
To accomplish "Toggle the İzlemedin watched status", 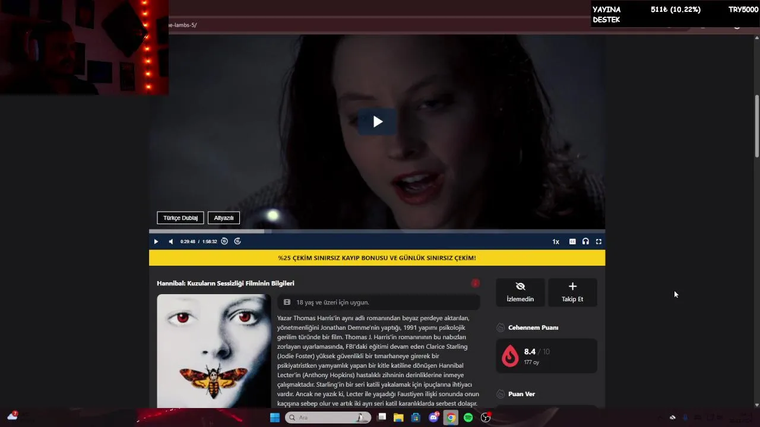I will pos(520,292).
